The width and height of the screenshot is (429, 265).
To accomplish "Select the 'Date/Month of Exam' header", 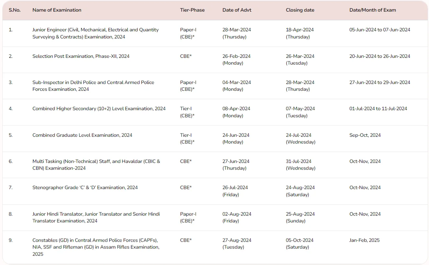I will click(x=372, y=10).
